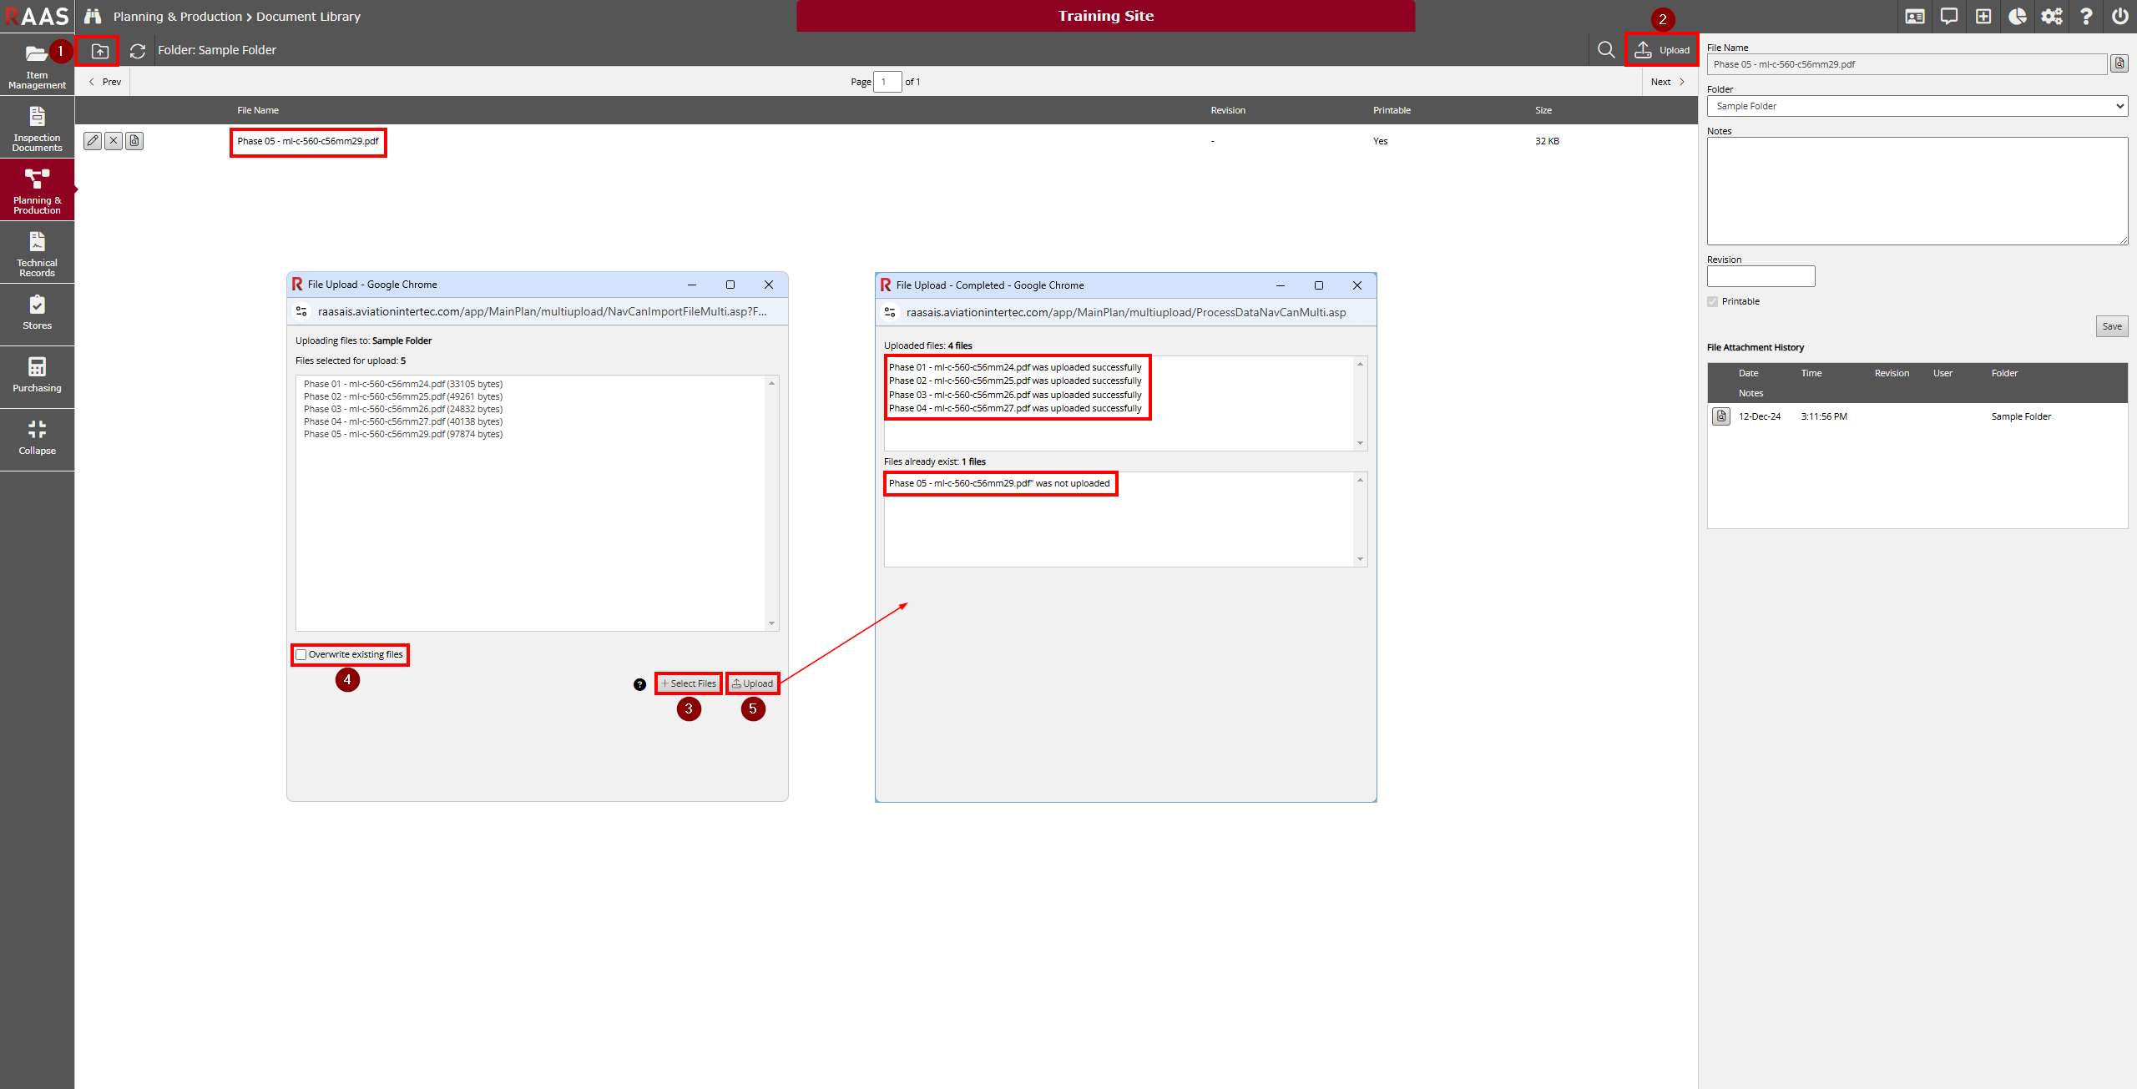This screenshot has width=2137, height=1089.
Task: Click the Revision input field
Action: 1761,276
